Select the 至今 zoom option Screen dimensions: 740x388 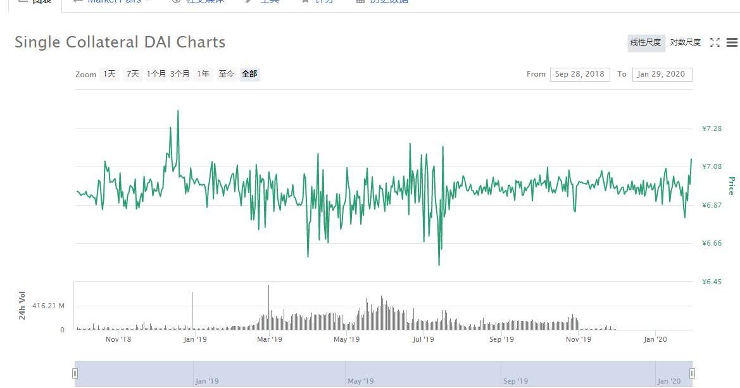click(x=226, y=74)
